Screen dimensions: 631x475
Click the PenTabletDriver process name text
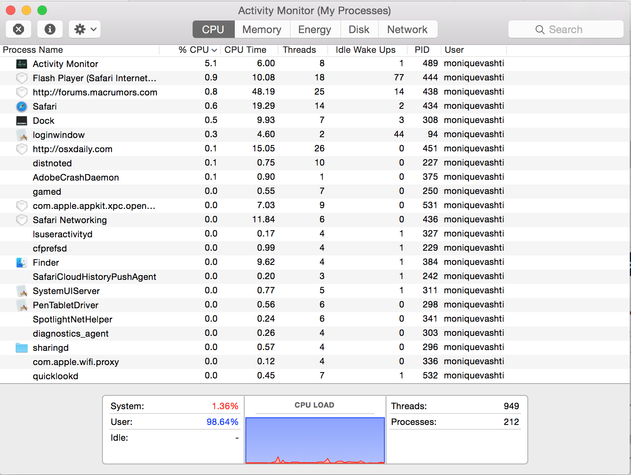click(65, 305)
